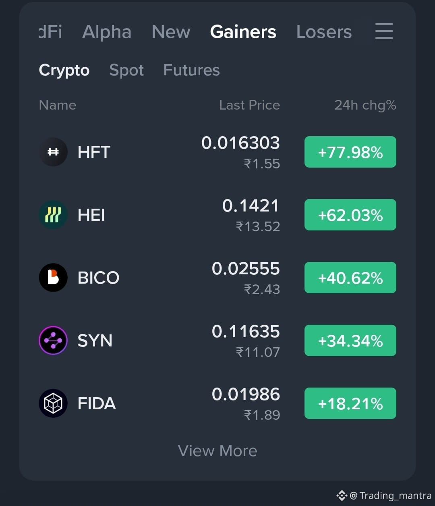Toggle BICO +40.62% change badge
This screenshot has height=506, width=435.
tap(350, 278)
